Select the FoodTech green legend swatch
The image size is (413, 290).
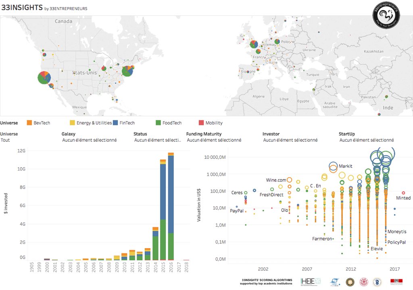click(158, 122)
